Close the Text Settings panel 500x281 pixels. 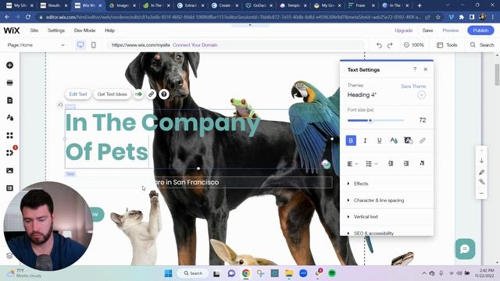click(426, 69)
